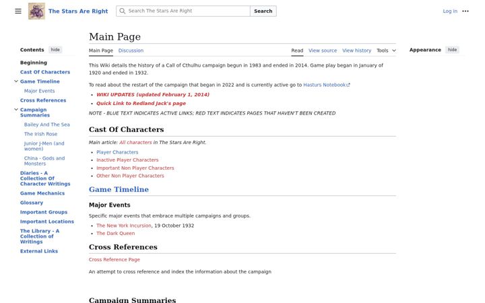
Task: Click the Search button
Action: (x=263, y=11)
